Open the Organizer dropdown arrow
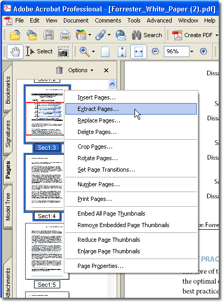The width and height of the screenshot is (224, 303). pos(89,35)
